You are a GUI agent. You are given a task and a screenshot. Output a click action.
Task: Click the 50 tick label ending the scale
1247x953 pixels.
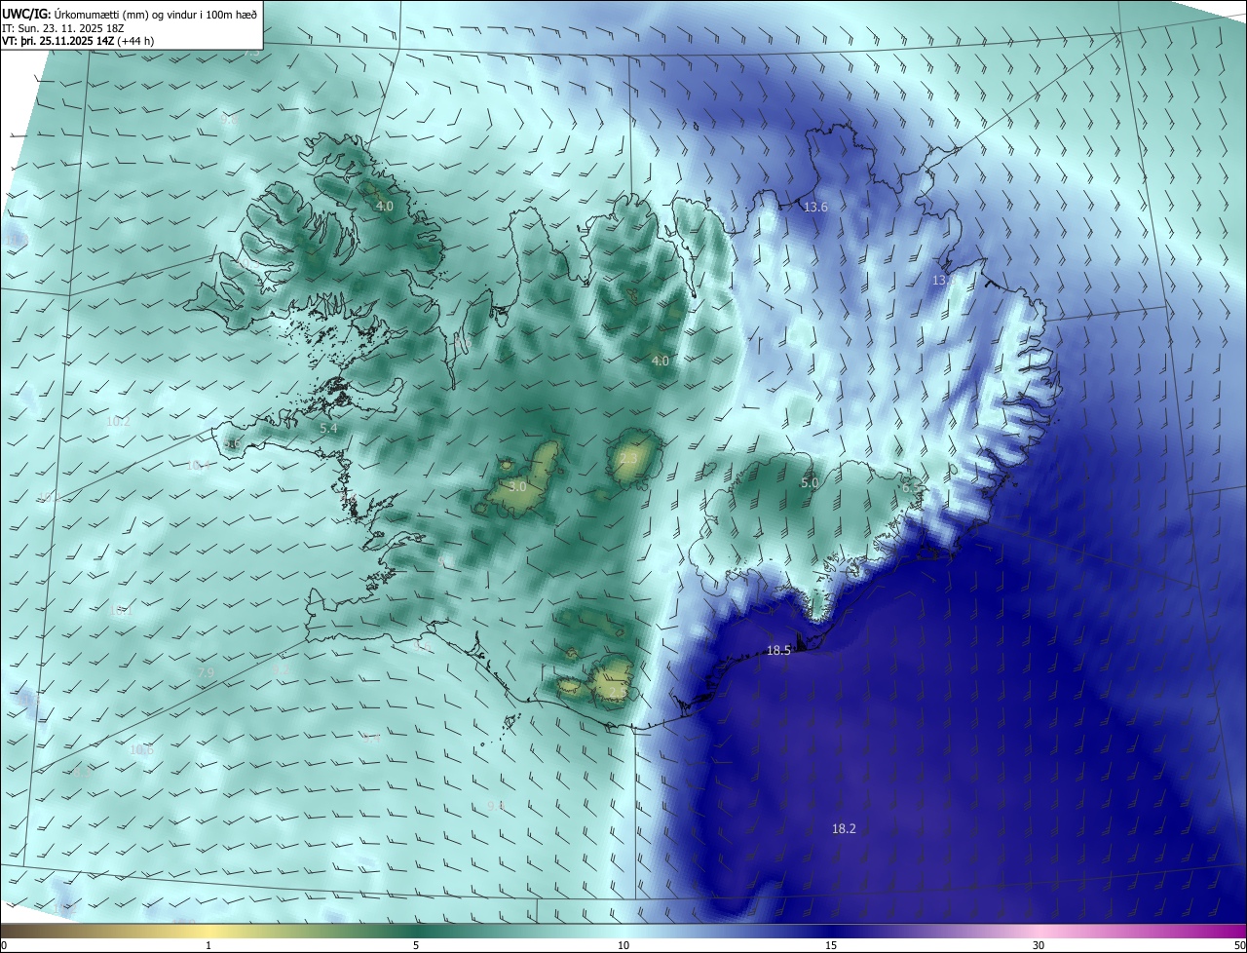click(x=1238, y=945)
